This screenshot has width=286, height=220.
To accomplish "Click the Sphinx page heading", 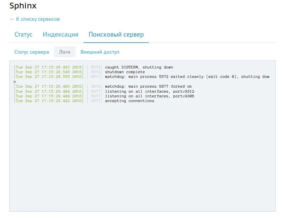I will (23, 6).
